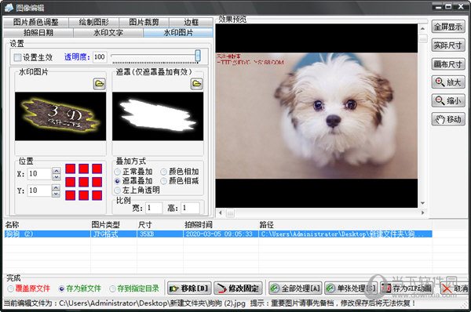The image size is (471, 312).
Task: Select top-right red position square
Action: tap(97, 169)
